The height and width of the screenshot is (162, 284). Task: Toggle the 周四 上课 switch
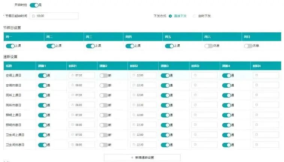130,46
